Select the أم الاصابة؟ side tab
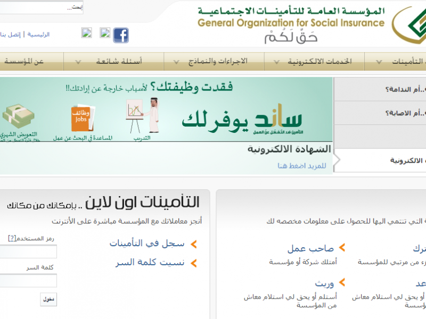Viewport: 426px width, 319px height. (x=380, y=113)
